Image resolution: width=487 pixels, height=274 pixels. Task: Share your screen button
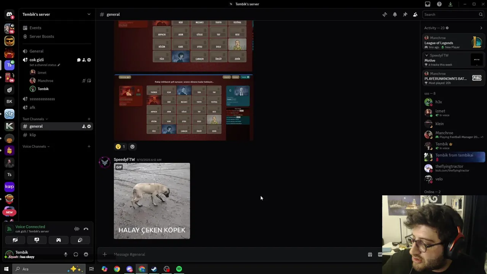pos(37,240)
